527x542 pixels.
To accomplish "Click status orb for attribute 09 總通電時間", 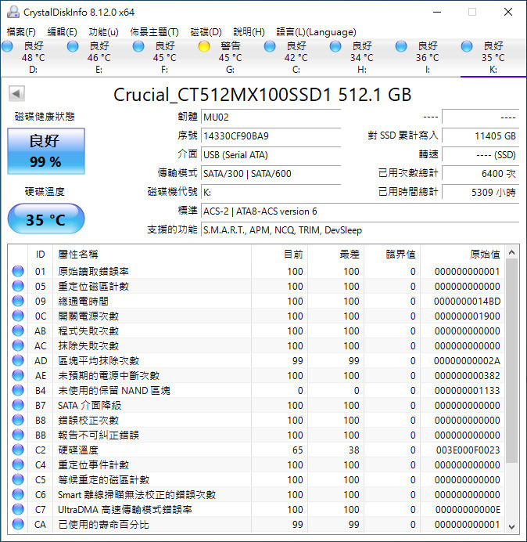I will [18, 301].
